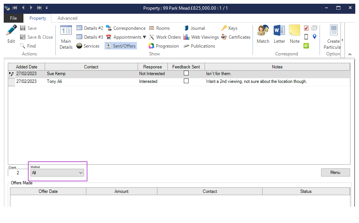Switch to the Advanced tab
The width and height of the screenshot is (359, 223).
click(x=67, y=18)
